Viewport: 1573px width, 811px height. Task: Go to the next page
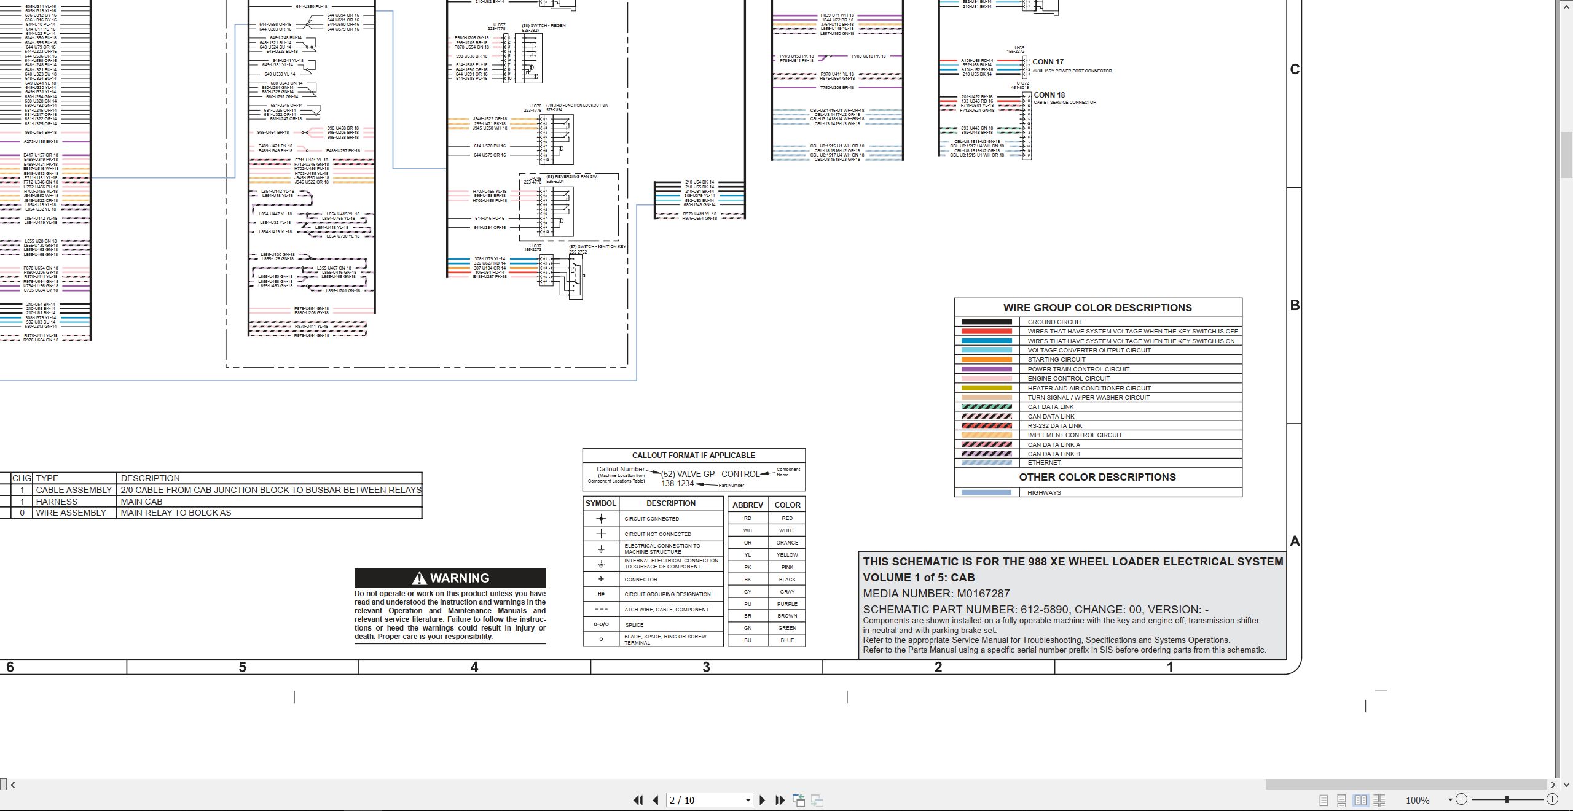point(763,800)
